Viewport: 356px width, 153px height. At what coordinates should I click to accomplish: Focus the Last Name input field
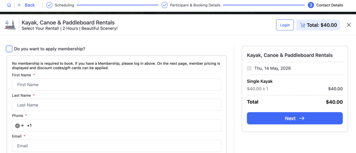pos(116,105)
